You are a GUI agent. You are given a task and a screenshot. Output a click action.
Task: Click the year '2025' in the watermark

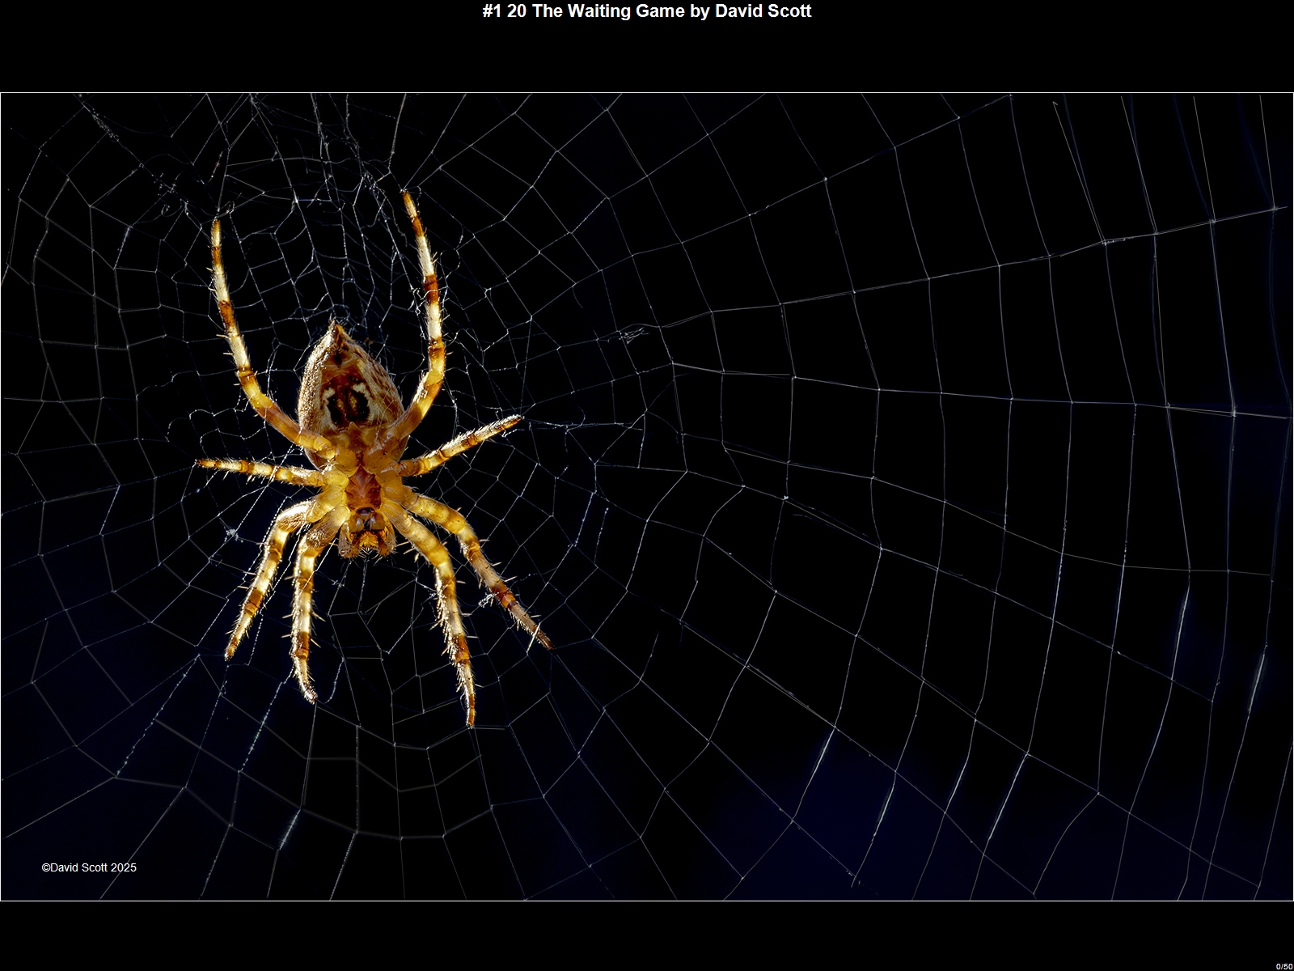click(x=124, y=867)
